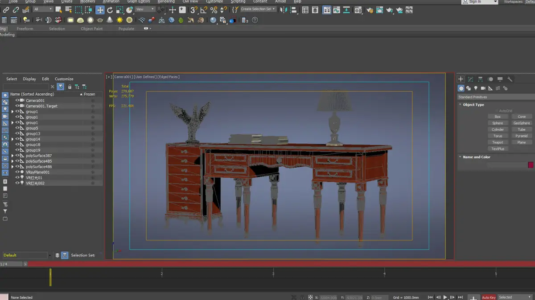Collapse the Object Type rollout

[473, 105]
